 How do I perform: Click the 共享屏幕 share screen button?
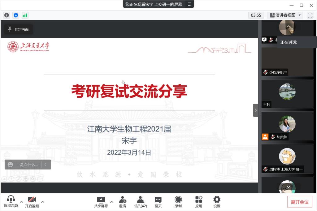tap(101, 202)
